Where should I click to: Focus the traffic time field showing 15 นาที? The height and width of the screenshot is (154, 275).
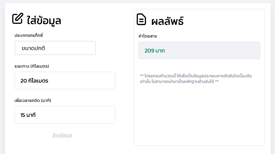[x=65, y=115]
